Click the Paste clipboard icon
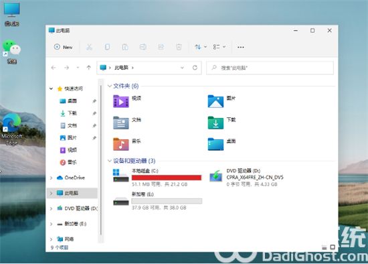The width and height of the screenshot is (368, 264). pos(125,47)
